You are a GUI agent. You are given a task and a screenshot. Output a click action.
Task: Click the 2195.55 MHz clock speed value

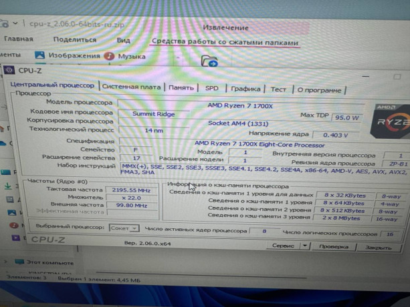click(x=132, y=190)
